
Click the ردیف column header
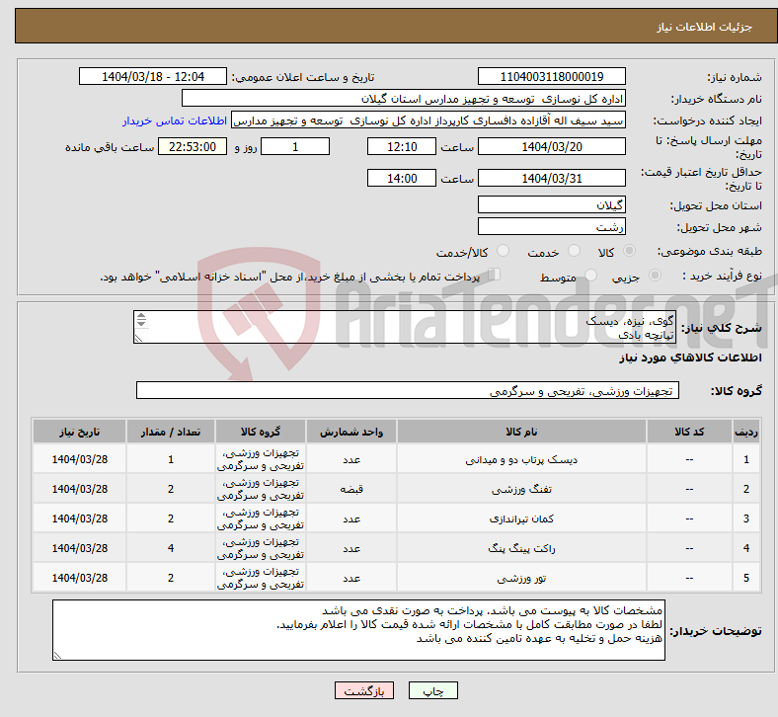click(746, 432)
